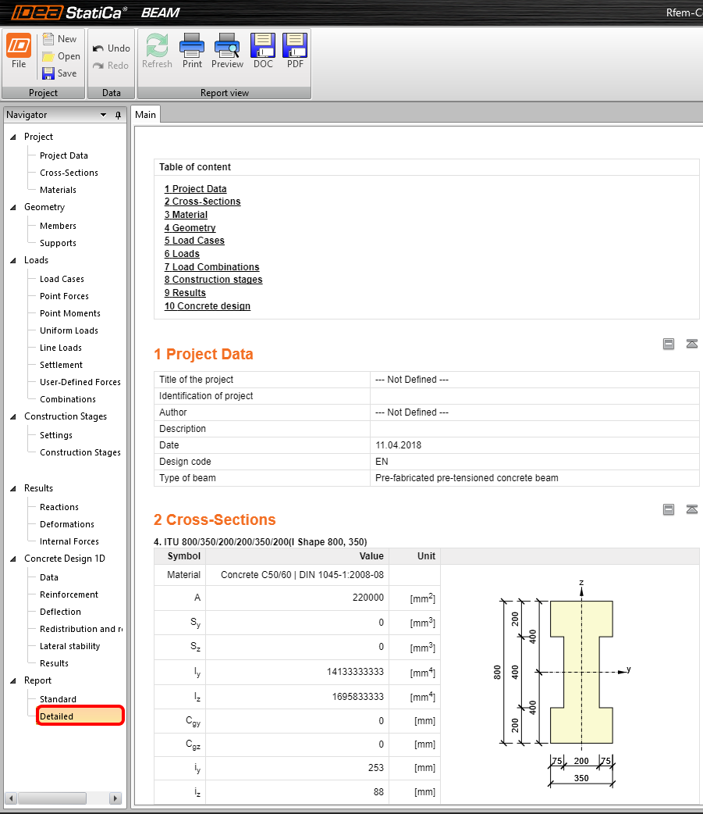The height and width of the screenshot is (814, 703).
Task: Open the report Preview
Action: coord(227,52)
